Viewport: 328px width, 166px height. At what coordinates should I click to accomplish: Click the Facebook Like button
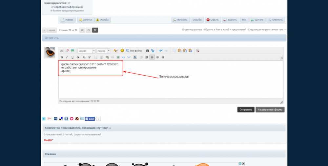pos(90,119)
